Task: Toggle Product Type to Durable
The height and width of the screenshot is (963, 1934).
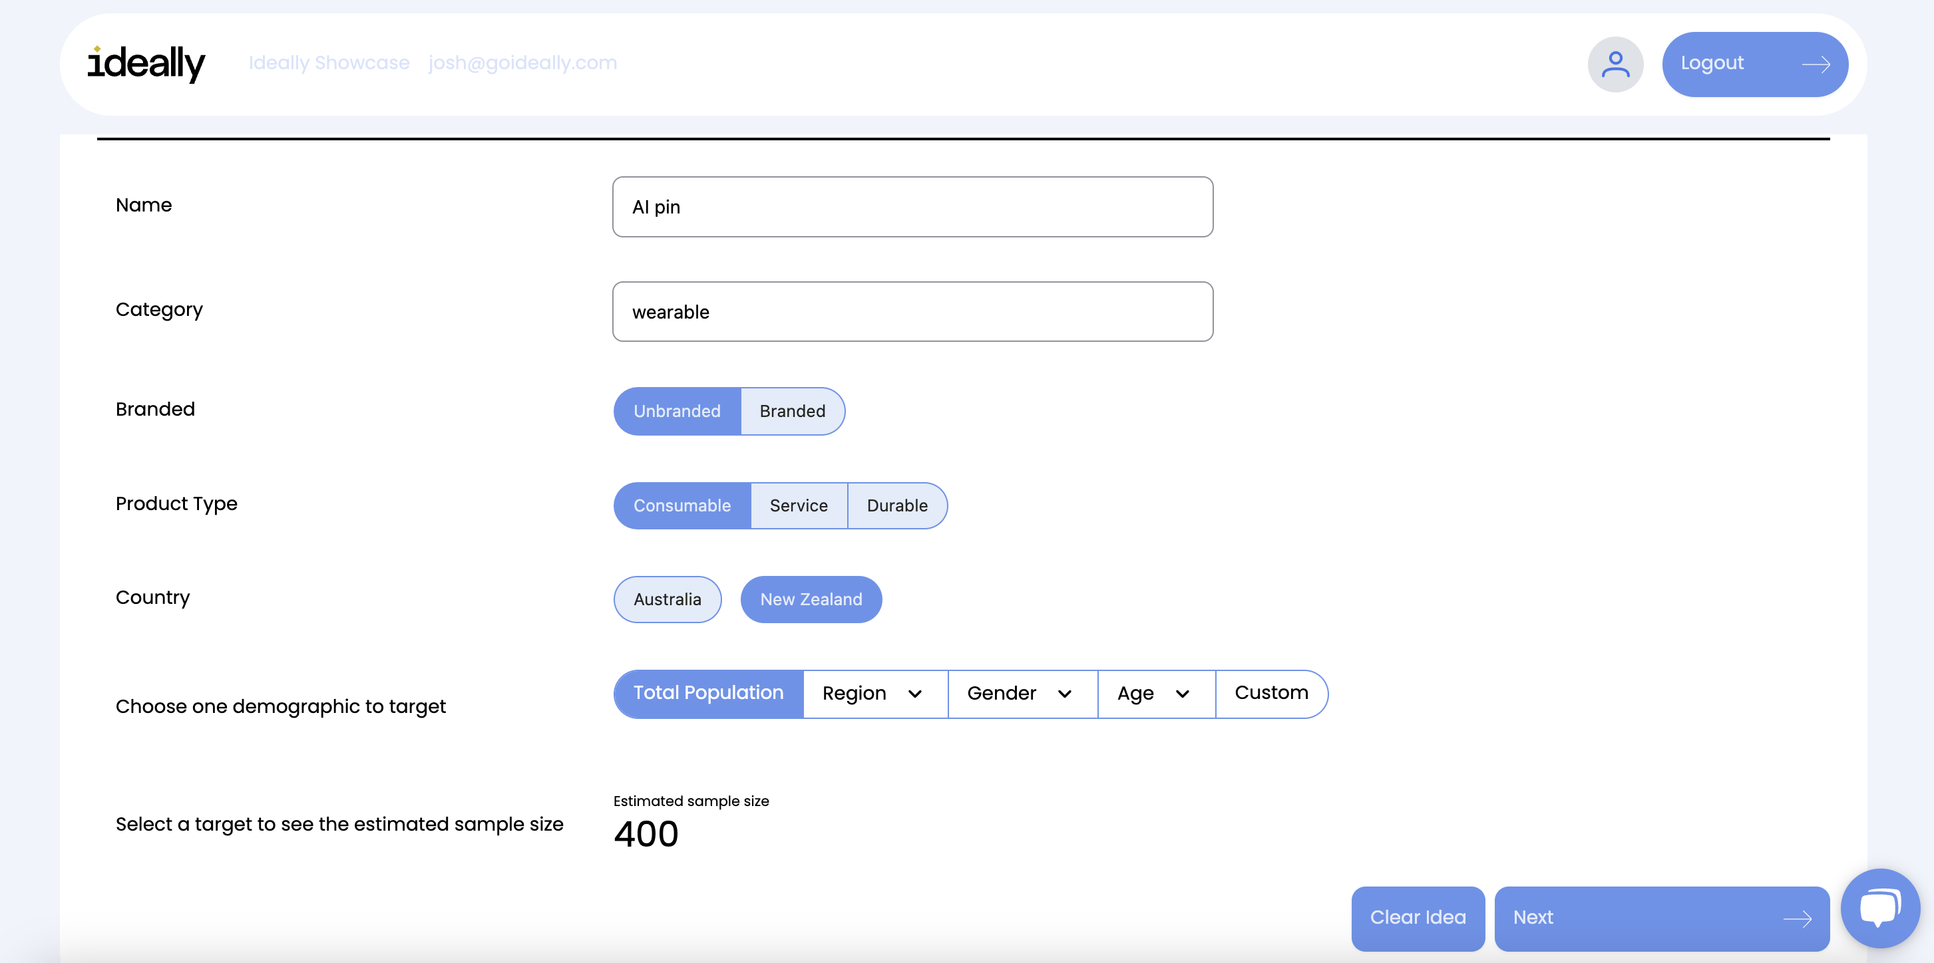Action: click(897, 505)
